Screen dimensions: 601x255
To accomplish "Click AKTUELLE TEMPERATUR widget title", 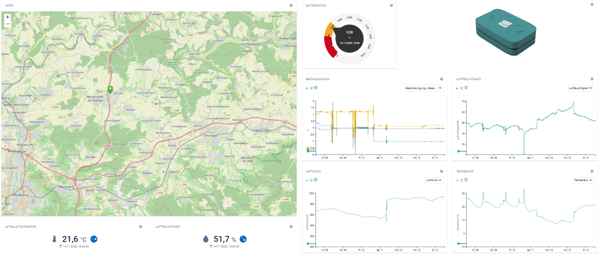I will 21,226.
